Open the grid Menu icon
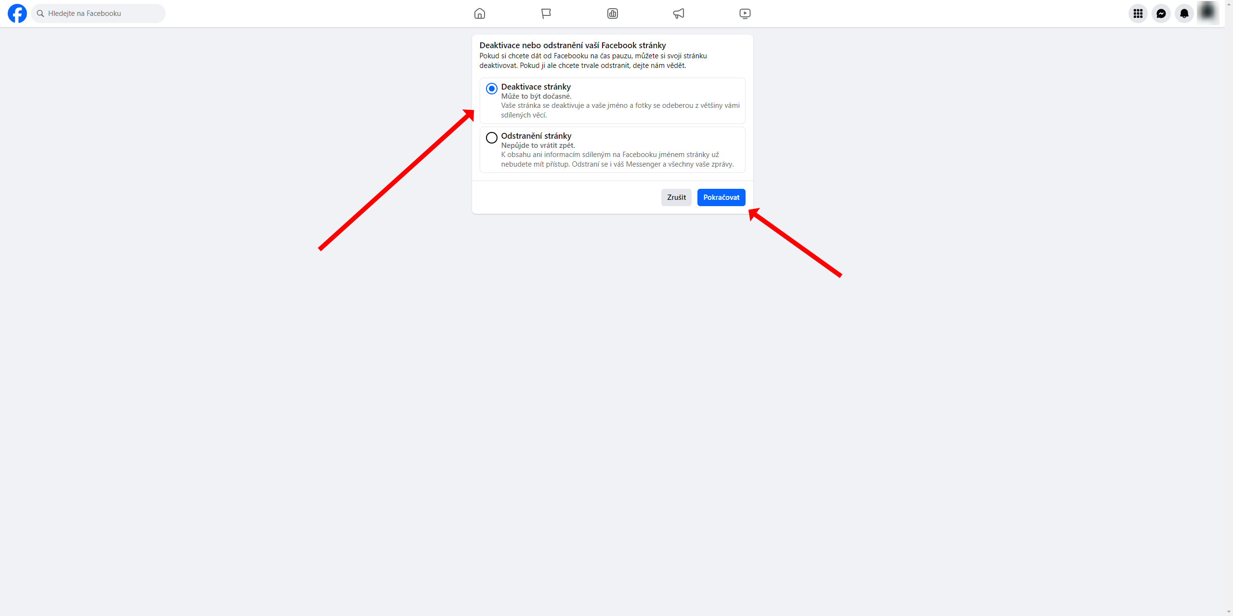The width and height of the screenshot is (1233, 616). (1138, 13)
